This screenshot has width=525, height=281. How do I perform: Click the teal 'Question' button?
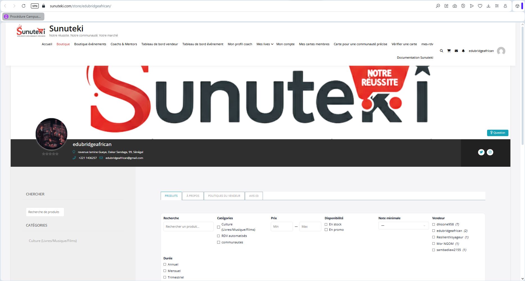coord(497,133)
